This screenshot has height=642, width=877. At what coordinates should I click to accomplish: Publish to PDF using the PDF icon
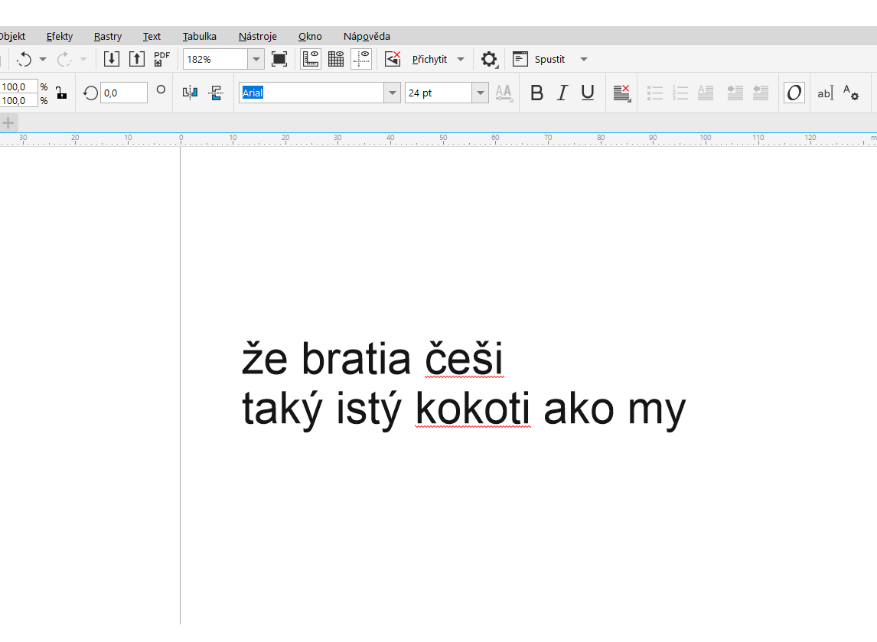161,59
